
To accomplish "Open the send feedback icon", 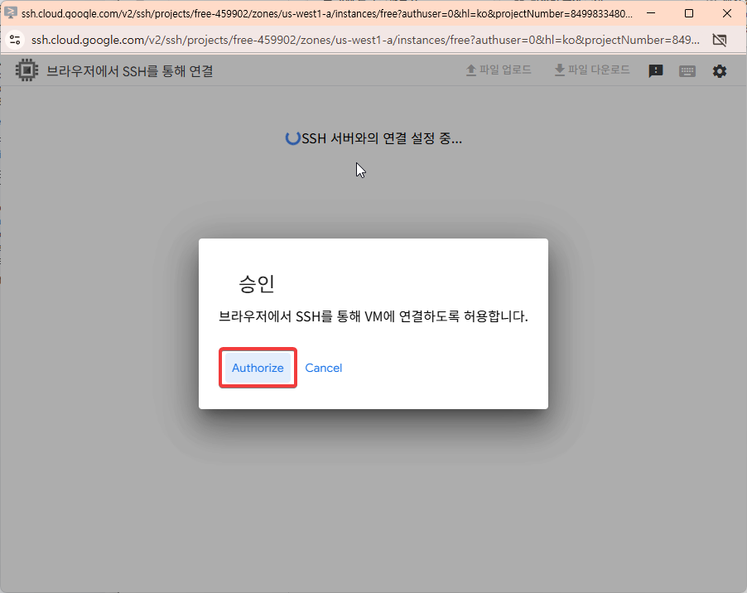I will [655, 71].
